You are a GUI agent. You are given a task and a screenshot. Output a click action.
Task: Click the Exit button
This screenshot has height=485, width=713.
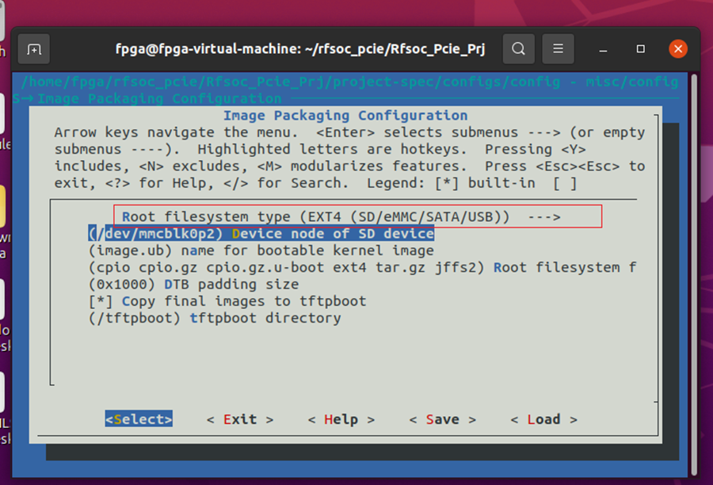click(240, 419)
